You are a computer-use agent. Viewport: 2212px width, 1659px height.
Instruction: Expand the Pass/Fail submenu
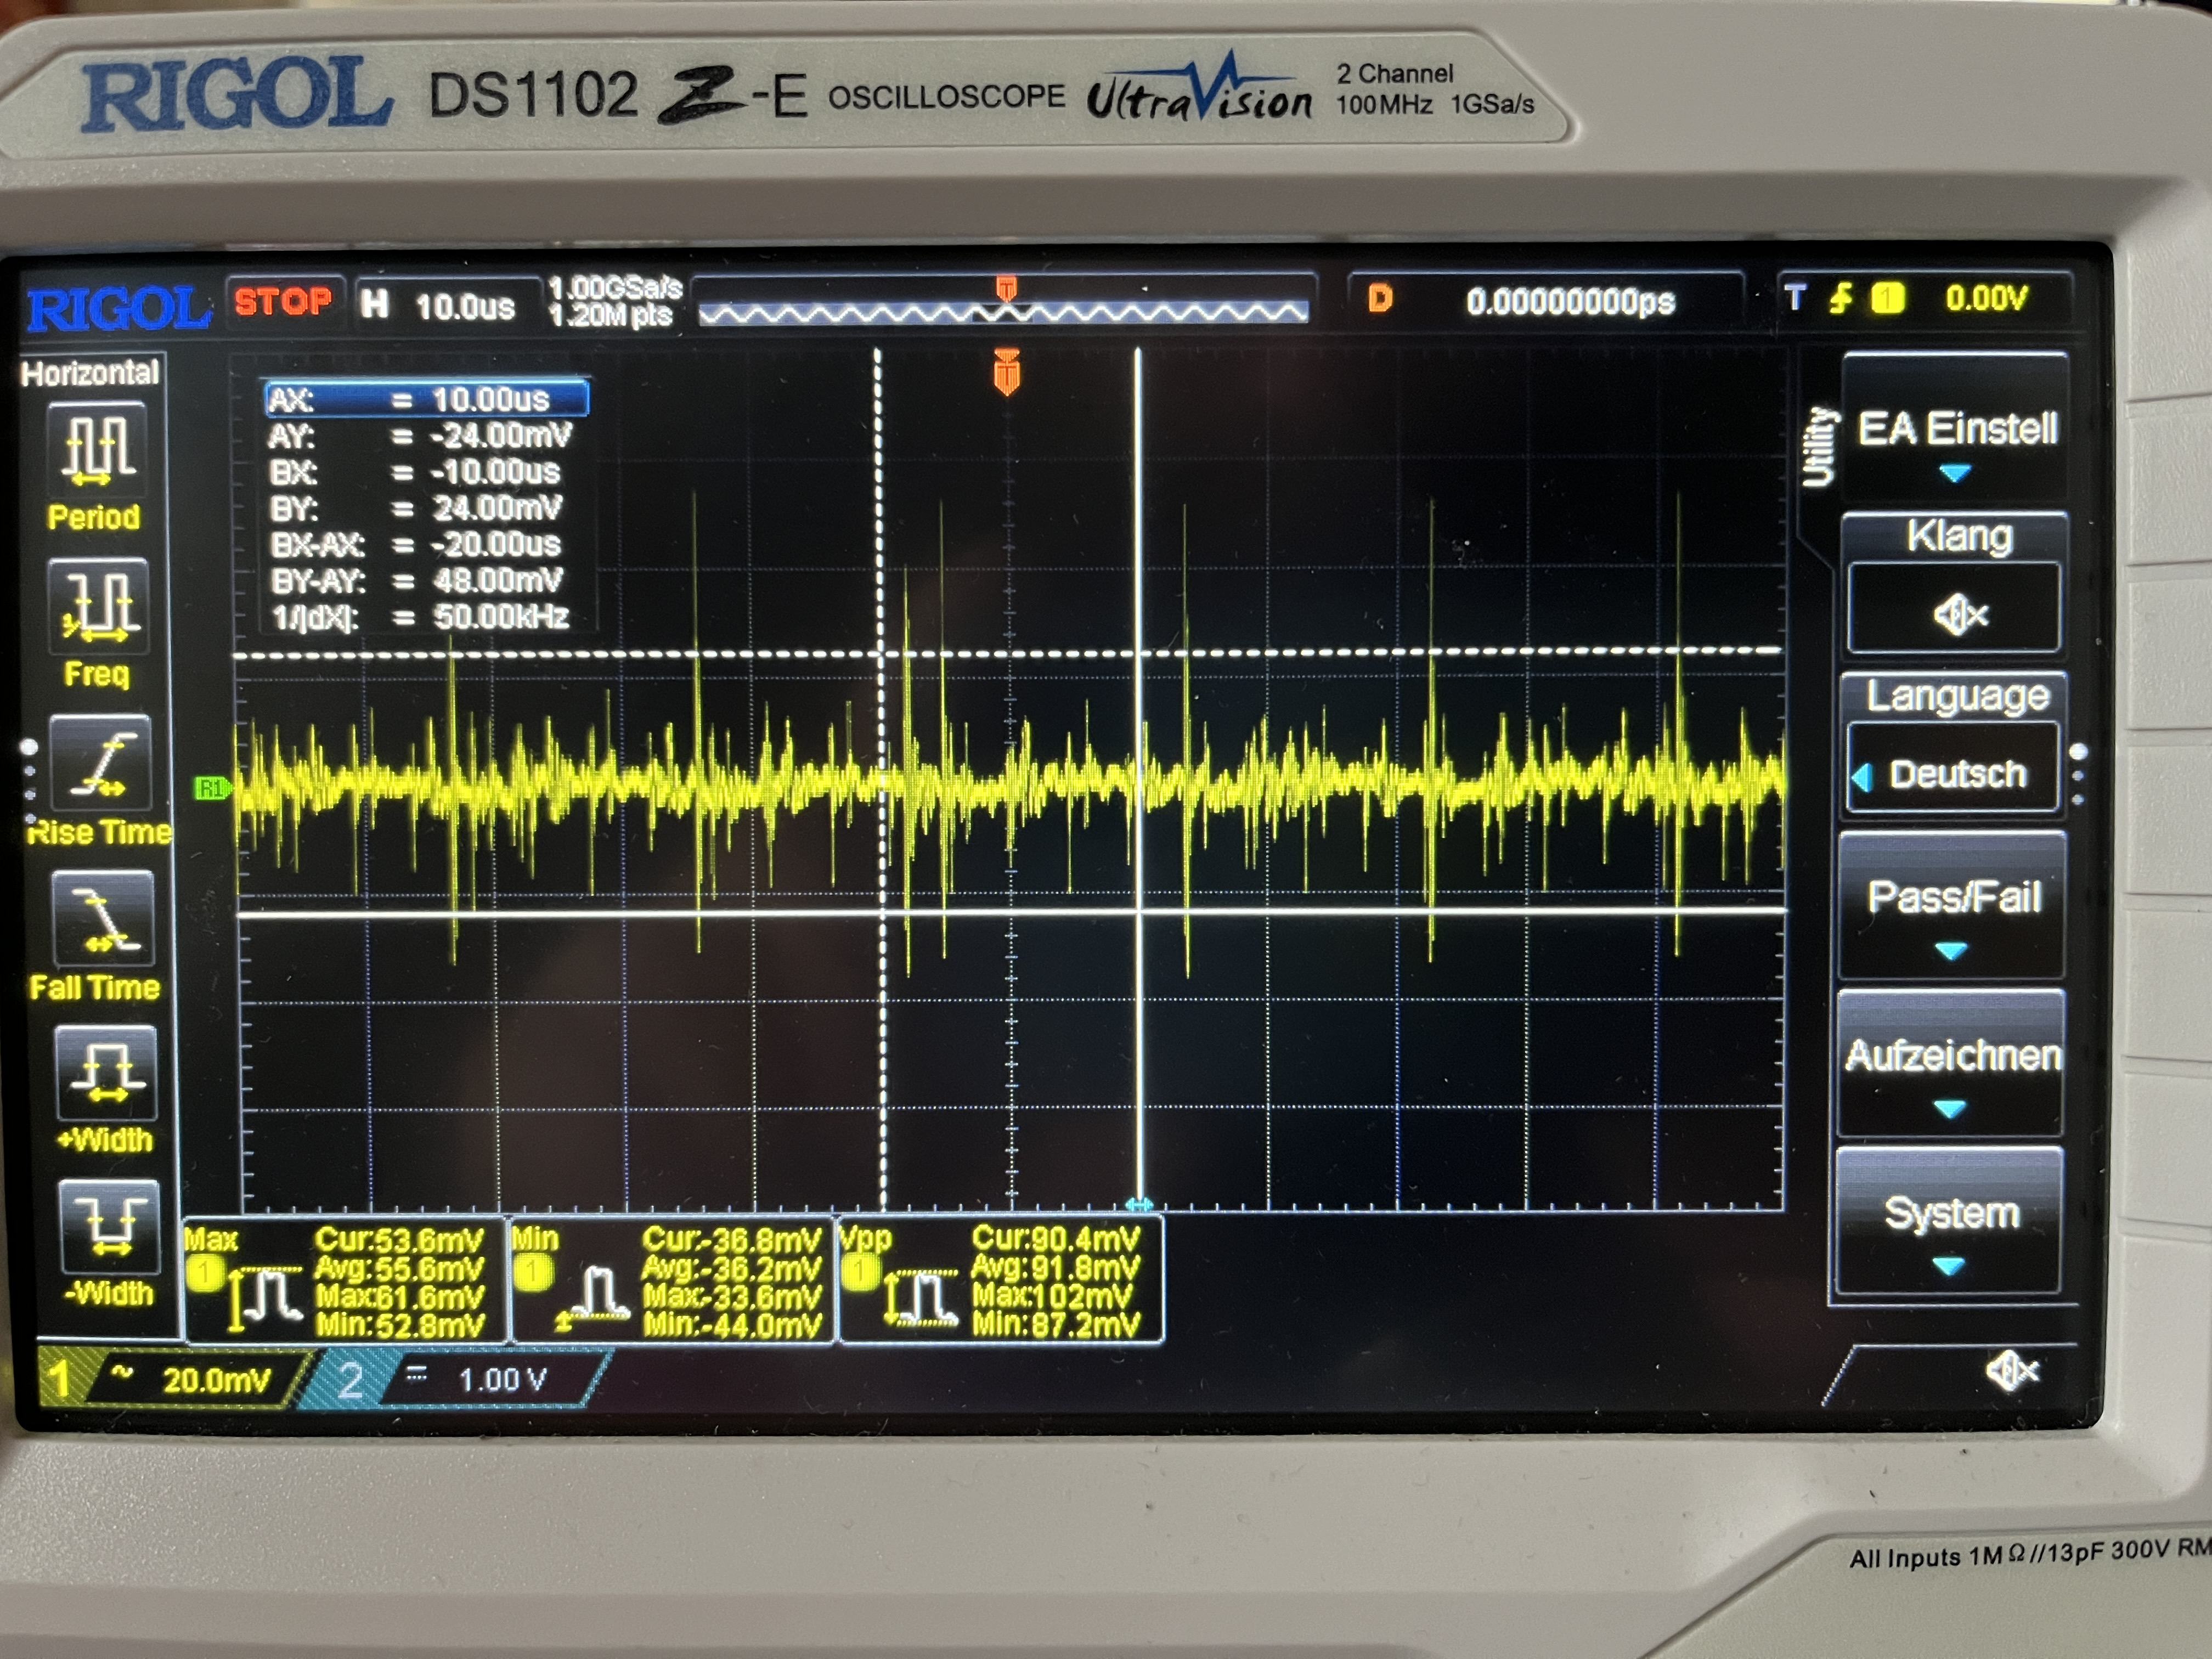pyautogui.click(x=1952, y=905)
